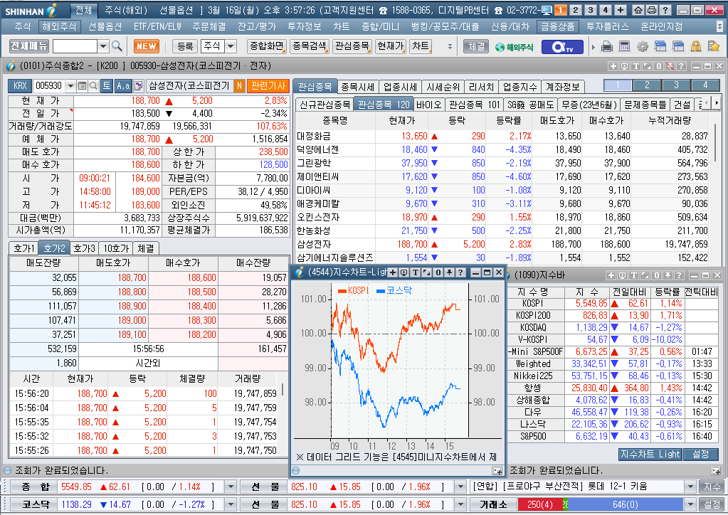Click the title bar print icon
The width and height of the screenshot is (728, 515).
(x=651, y=10)
